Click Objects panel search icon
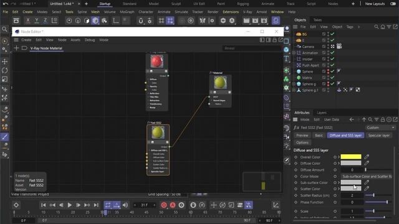Viewport: 399px width, 224px height. (377, 27)
